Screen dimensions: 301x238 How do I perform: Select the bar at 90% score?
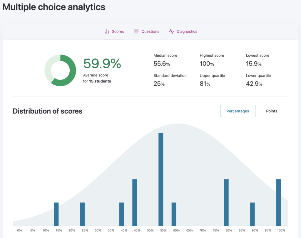(x=252, y=214)
